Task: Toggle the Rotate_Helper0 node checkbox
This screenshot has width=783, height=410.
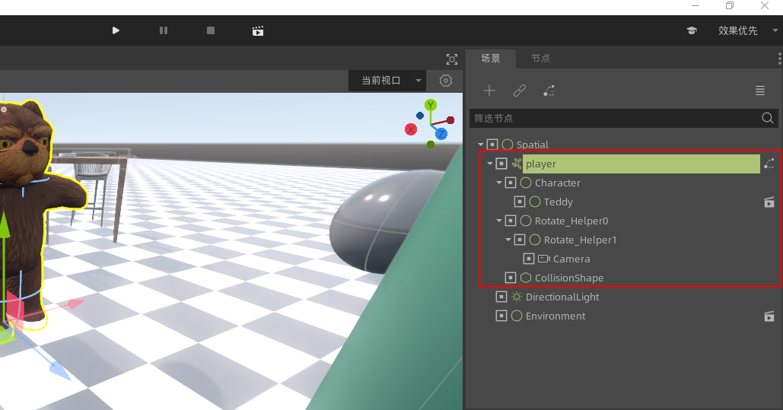Action: 511,221
